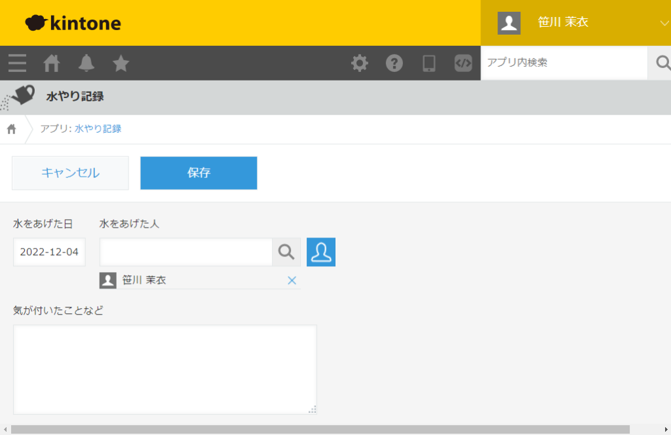This screenshot has width=671, height=435.
Task: Open help question mark icon
Action: [394, 63]
